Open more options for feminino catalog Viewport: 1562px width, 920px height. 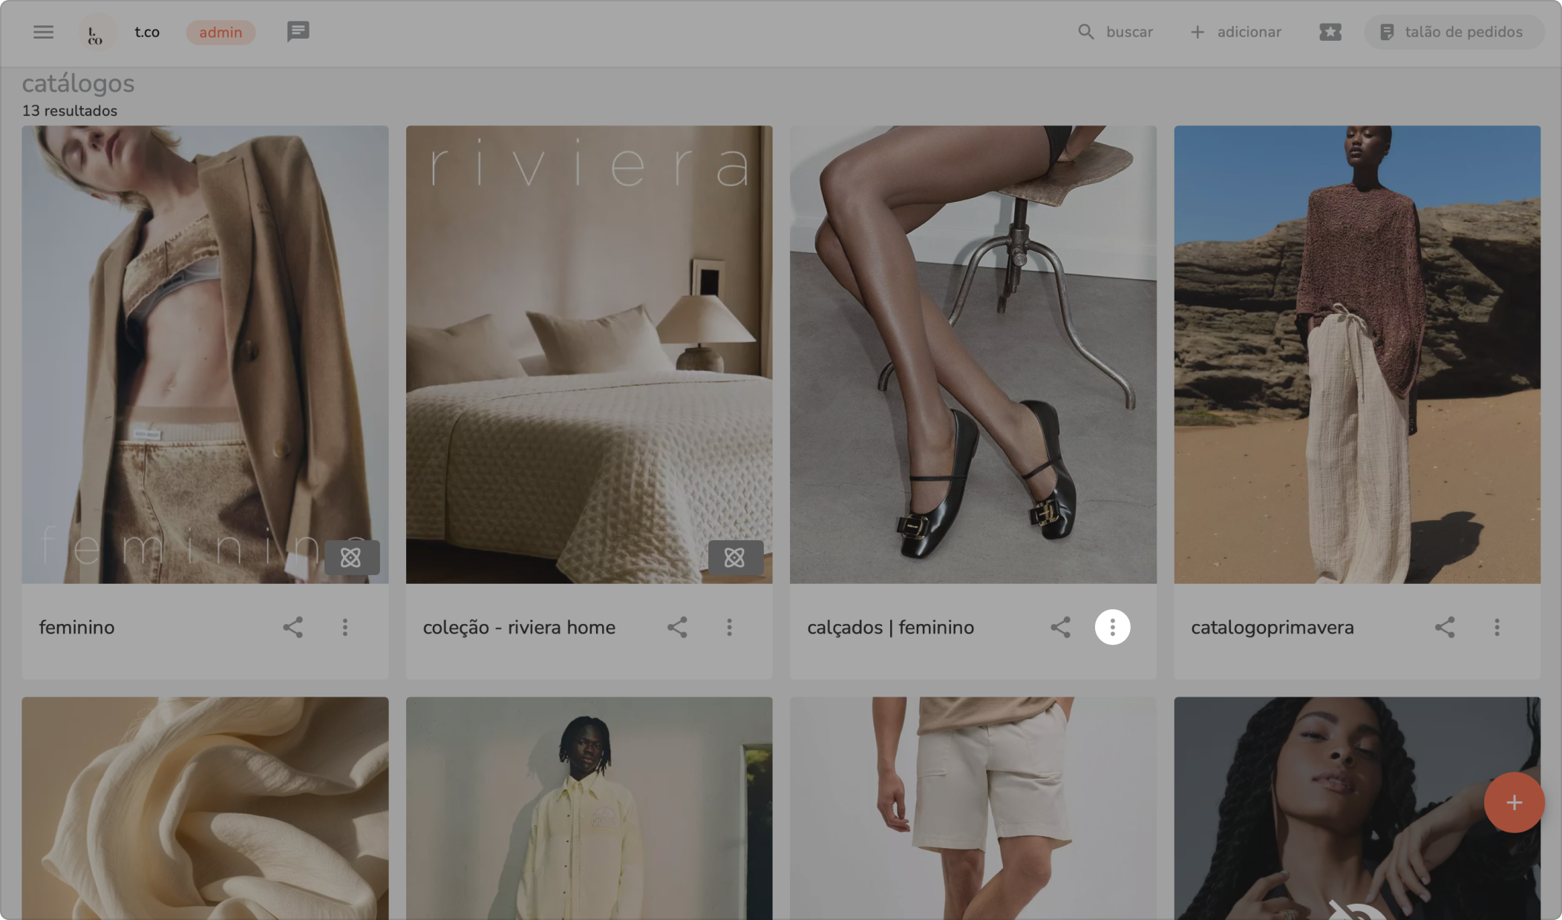click(x=345, y=628)
